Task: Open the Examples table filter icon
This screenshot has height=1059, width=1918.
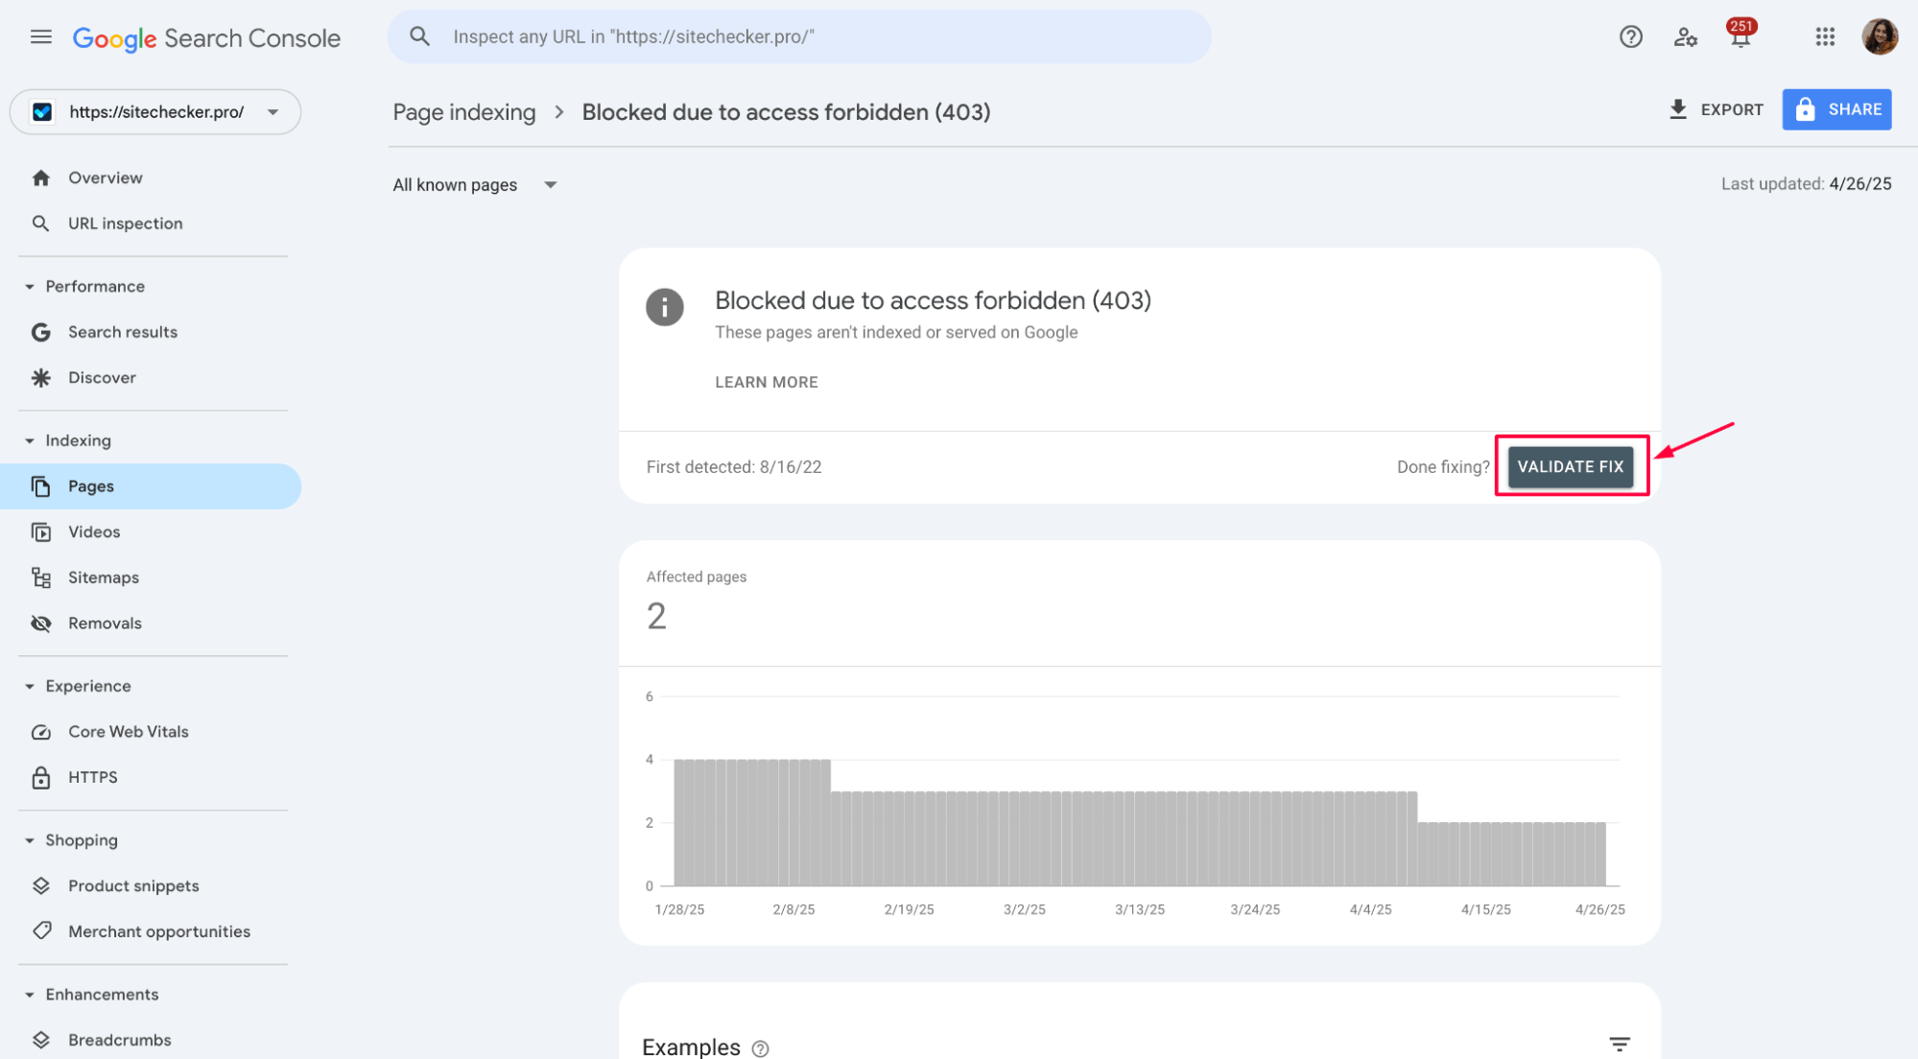Action: pyautogui.click(x=1620, y=1044)
